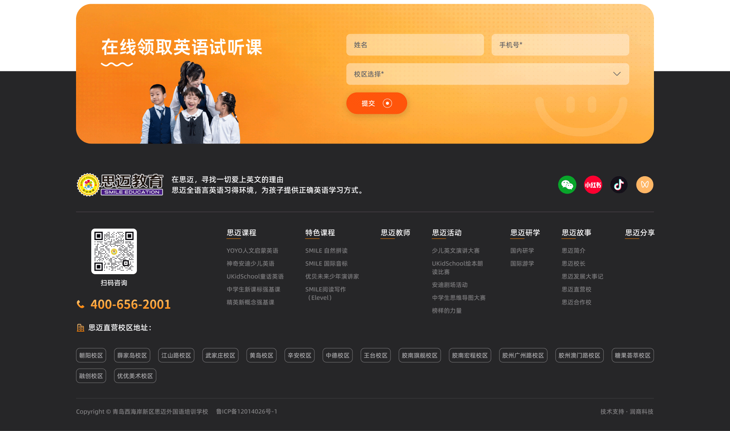This screenshot has height=431, width=730.
Task: Open 国内研学 link
Action: click(x=522, y=251)
